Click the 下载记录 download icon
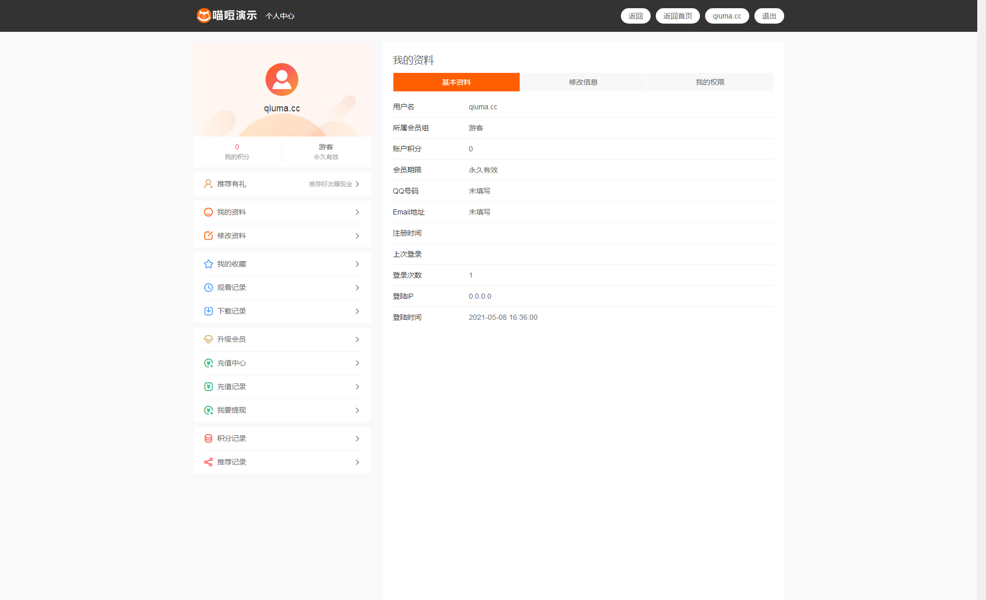986x600 pixels. point(208,311)
